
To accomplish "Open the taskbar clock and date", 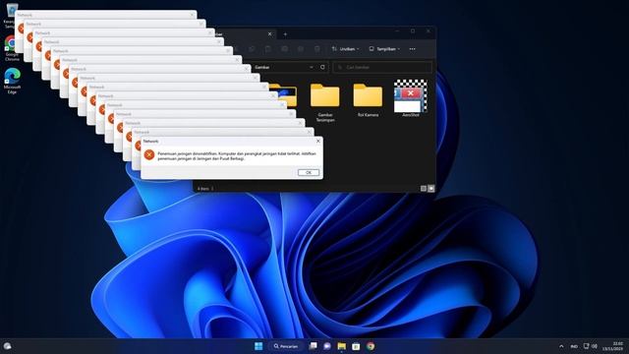I will tap(613, 346).
